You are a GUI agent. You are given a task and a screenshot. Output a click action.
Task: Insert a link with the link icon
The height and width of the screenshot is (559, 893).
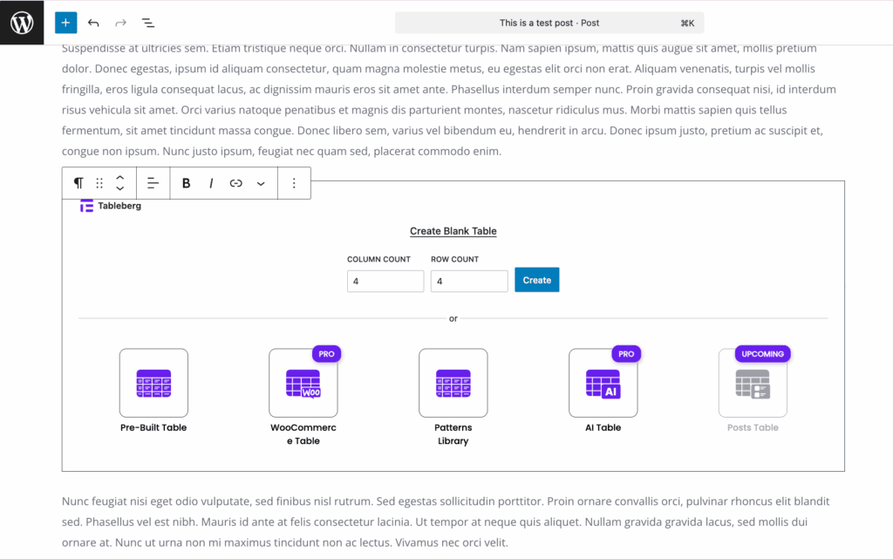[x=235, y=183]
